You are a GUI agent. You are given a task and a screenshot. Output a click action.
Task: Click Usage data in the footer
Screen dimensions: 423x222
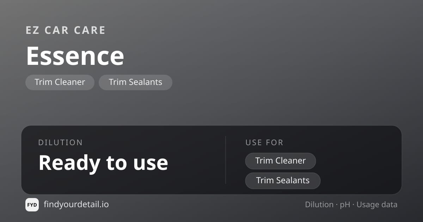tap(377, 205)
